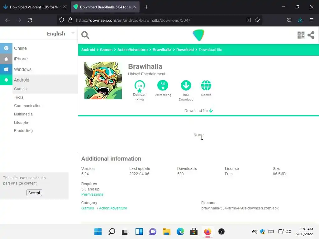Image resolution: width=319 pixels, height=239 pixels.
Task: Open the tracking protection shield icon
Action: coord(62,20)
